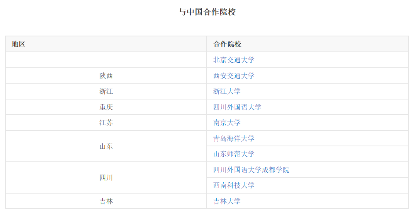Open the 青岛海洋大学 link
Image resolution: width=418 pixels, height=216 pixels.
[234, 138]
